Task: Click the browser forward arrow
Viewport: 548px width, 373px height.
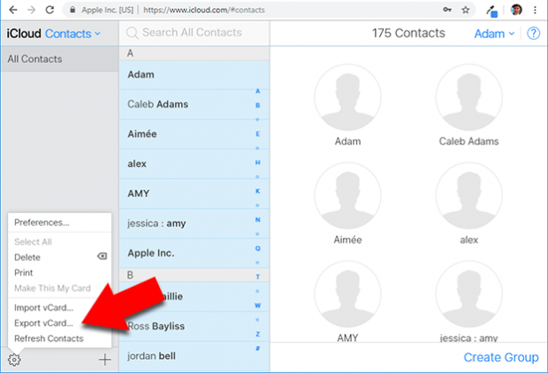Action: (31, 10)
